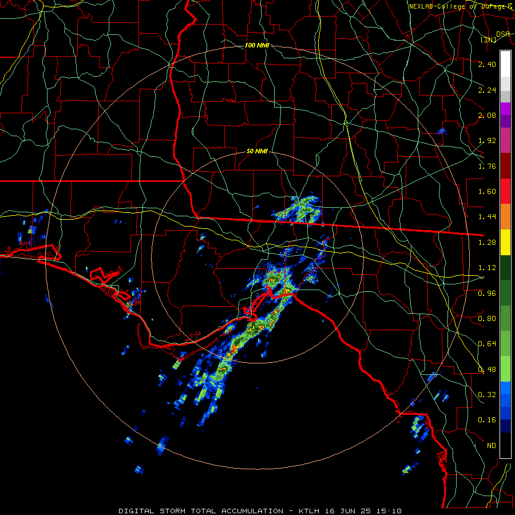This screenshot has width=515, height=515.
Task: Click the 0.64 legend value
Action: 487,344
